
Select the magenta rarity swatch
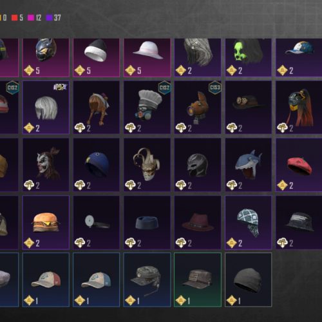pyautogui.click(x=31, y=17)
